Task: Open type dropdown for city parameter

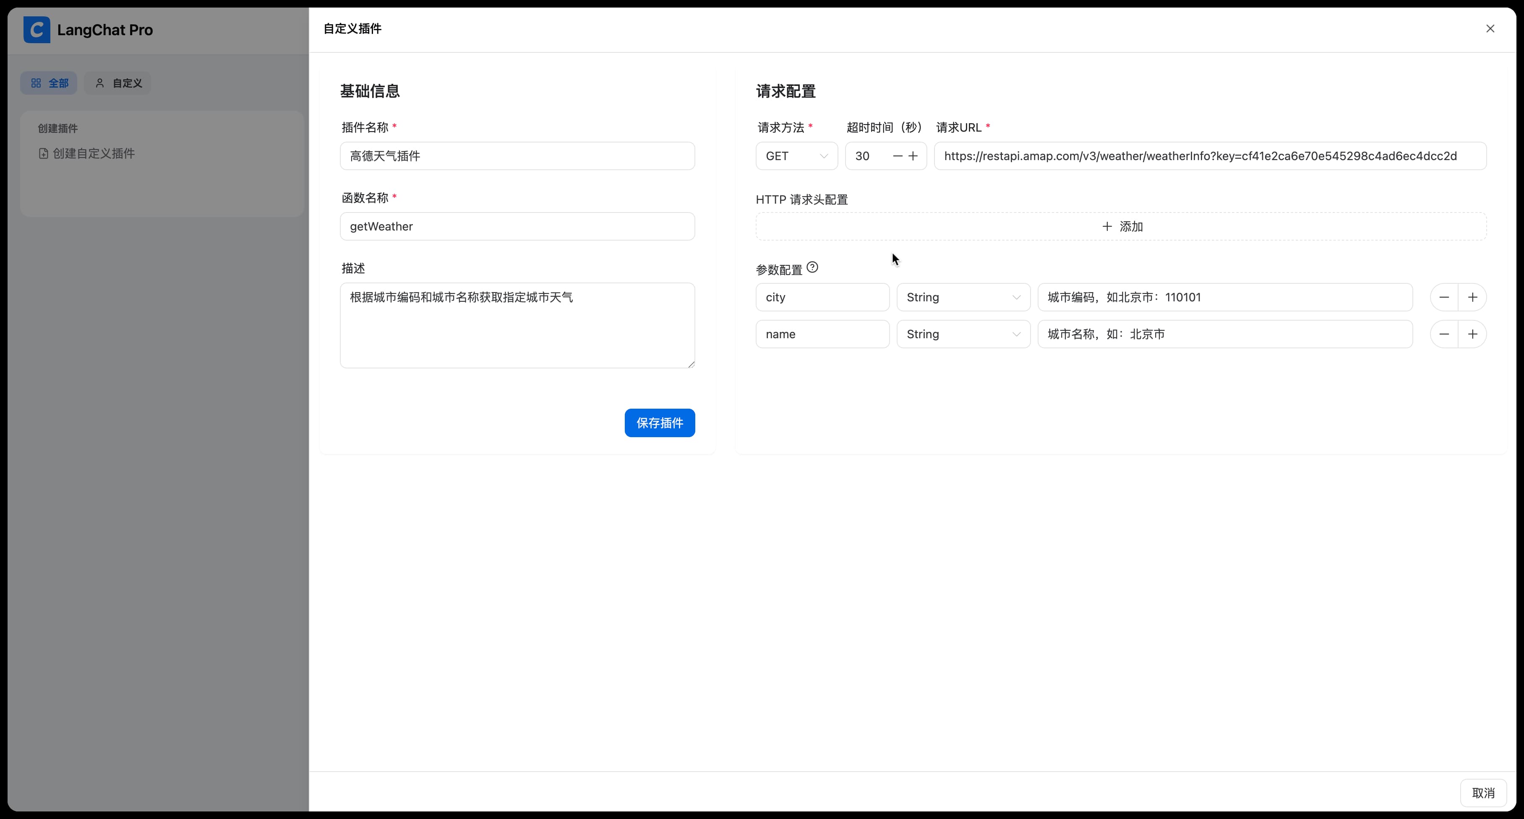Action: point(963,297)
